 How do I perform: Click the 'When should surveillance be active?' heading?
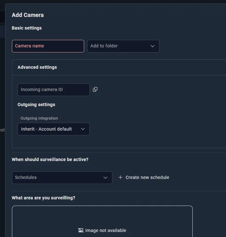tap(50, 159)
